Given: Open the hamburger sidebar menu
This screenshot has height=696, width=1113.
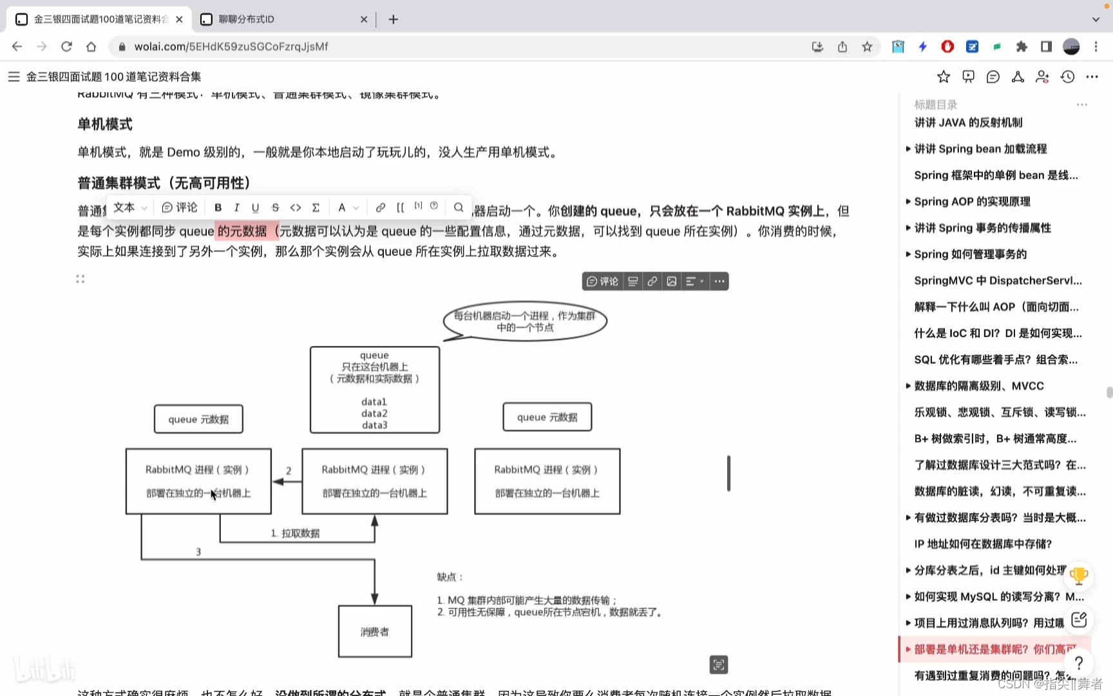Looking at the screenshot, I should [x=14, y=77].
